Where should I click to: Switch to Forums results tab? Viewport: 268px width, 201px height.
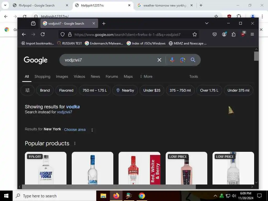[112, 76]
